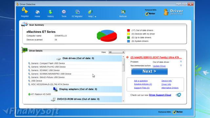Screen dimensions: 210x118
Task: Click red error icon beside Intel driver
Action: pos(127,57)
